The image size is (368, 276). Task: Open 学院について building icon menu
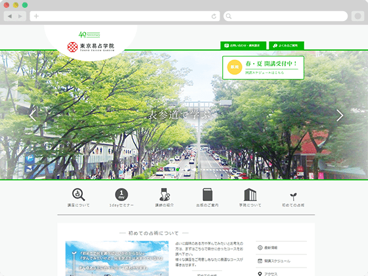coord(250,198)
